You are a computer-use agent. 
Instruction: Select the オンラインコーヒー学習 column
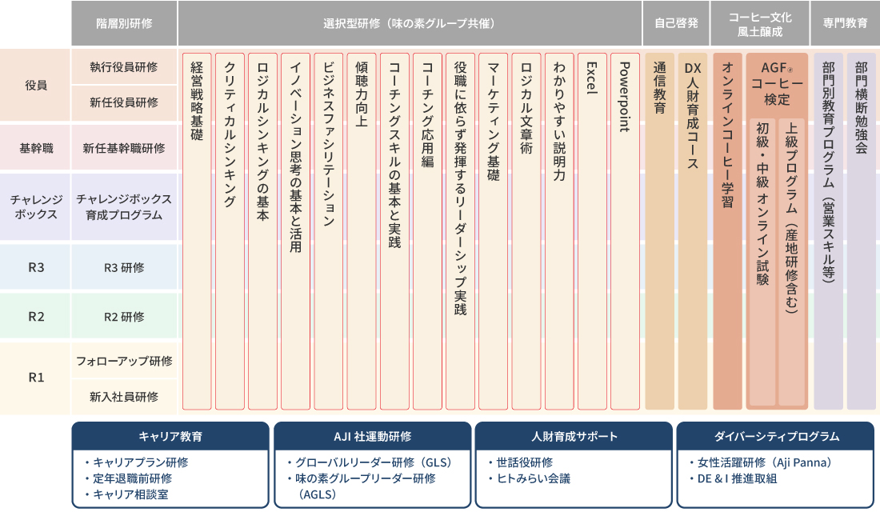728,231
